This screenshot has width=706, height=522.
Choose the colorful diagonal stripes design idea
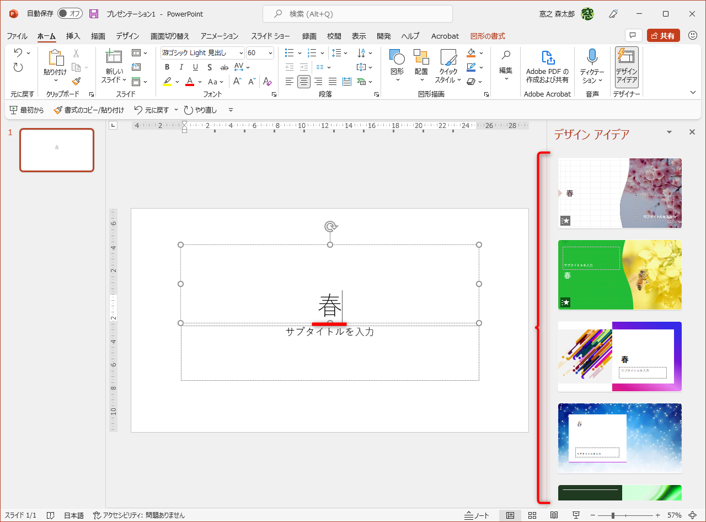click(620, 356)
